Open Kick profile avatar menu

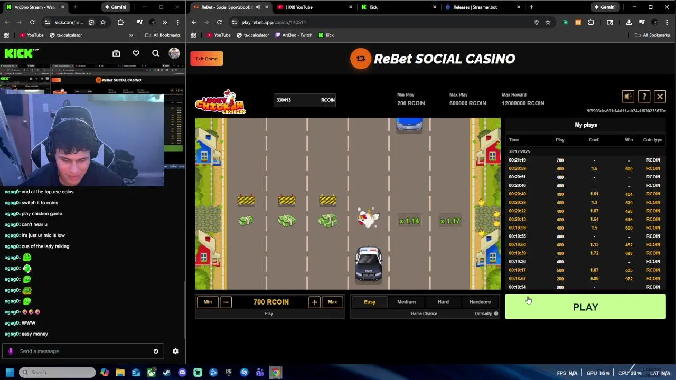point(174,53)
